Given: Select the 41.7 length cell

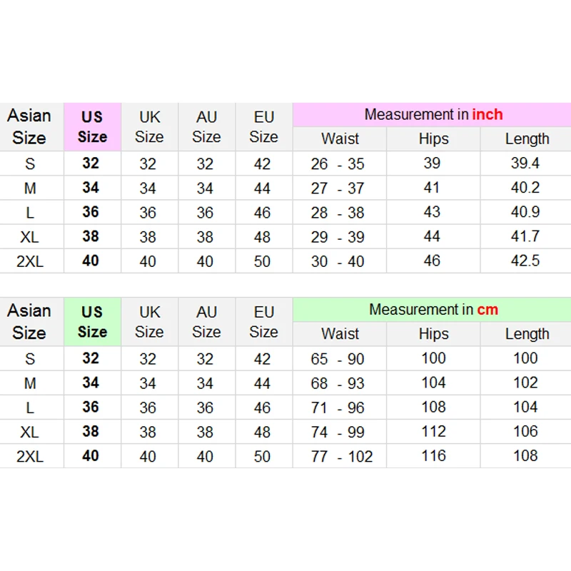Looking at the screenshot, I should click(x=525, y=236).
